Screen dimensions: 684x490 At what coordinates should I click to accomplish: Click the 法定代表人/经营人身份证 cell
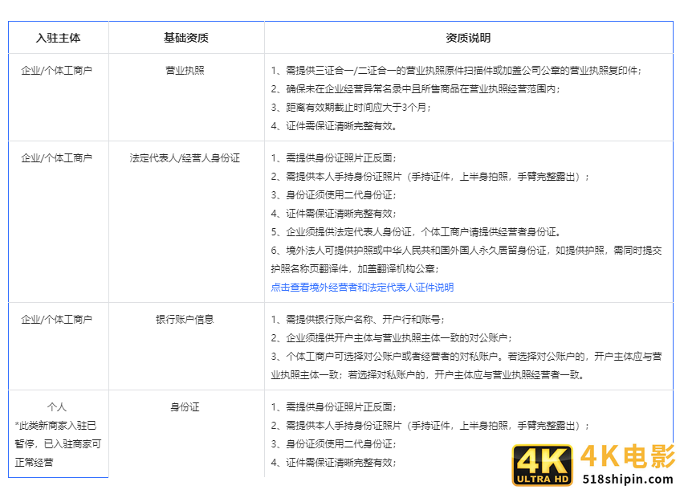pyautogui.click(x=185, y=158)
